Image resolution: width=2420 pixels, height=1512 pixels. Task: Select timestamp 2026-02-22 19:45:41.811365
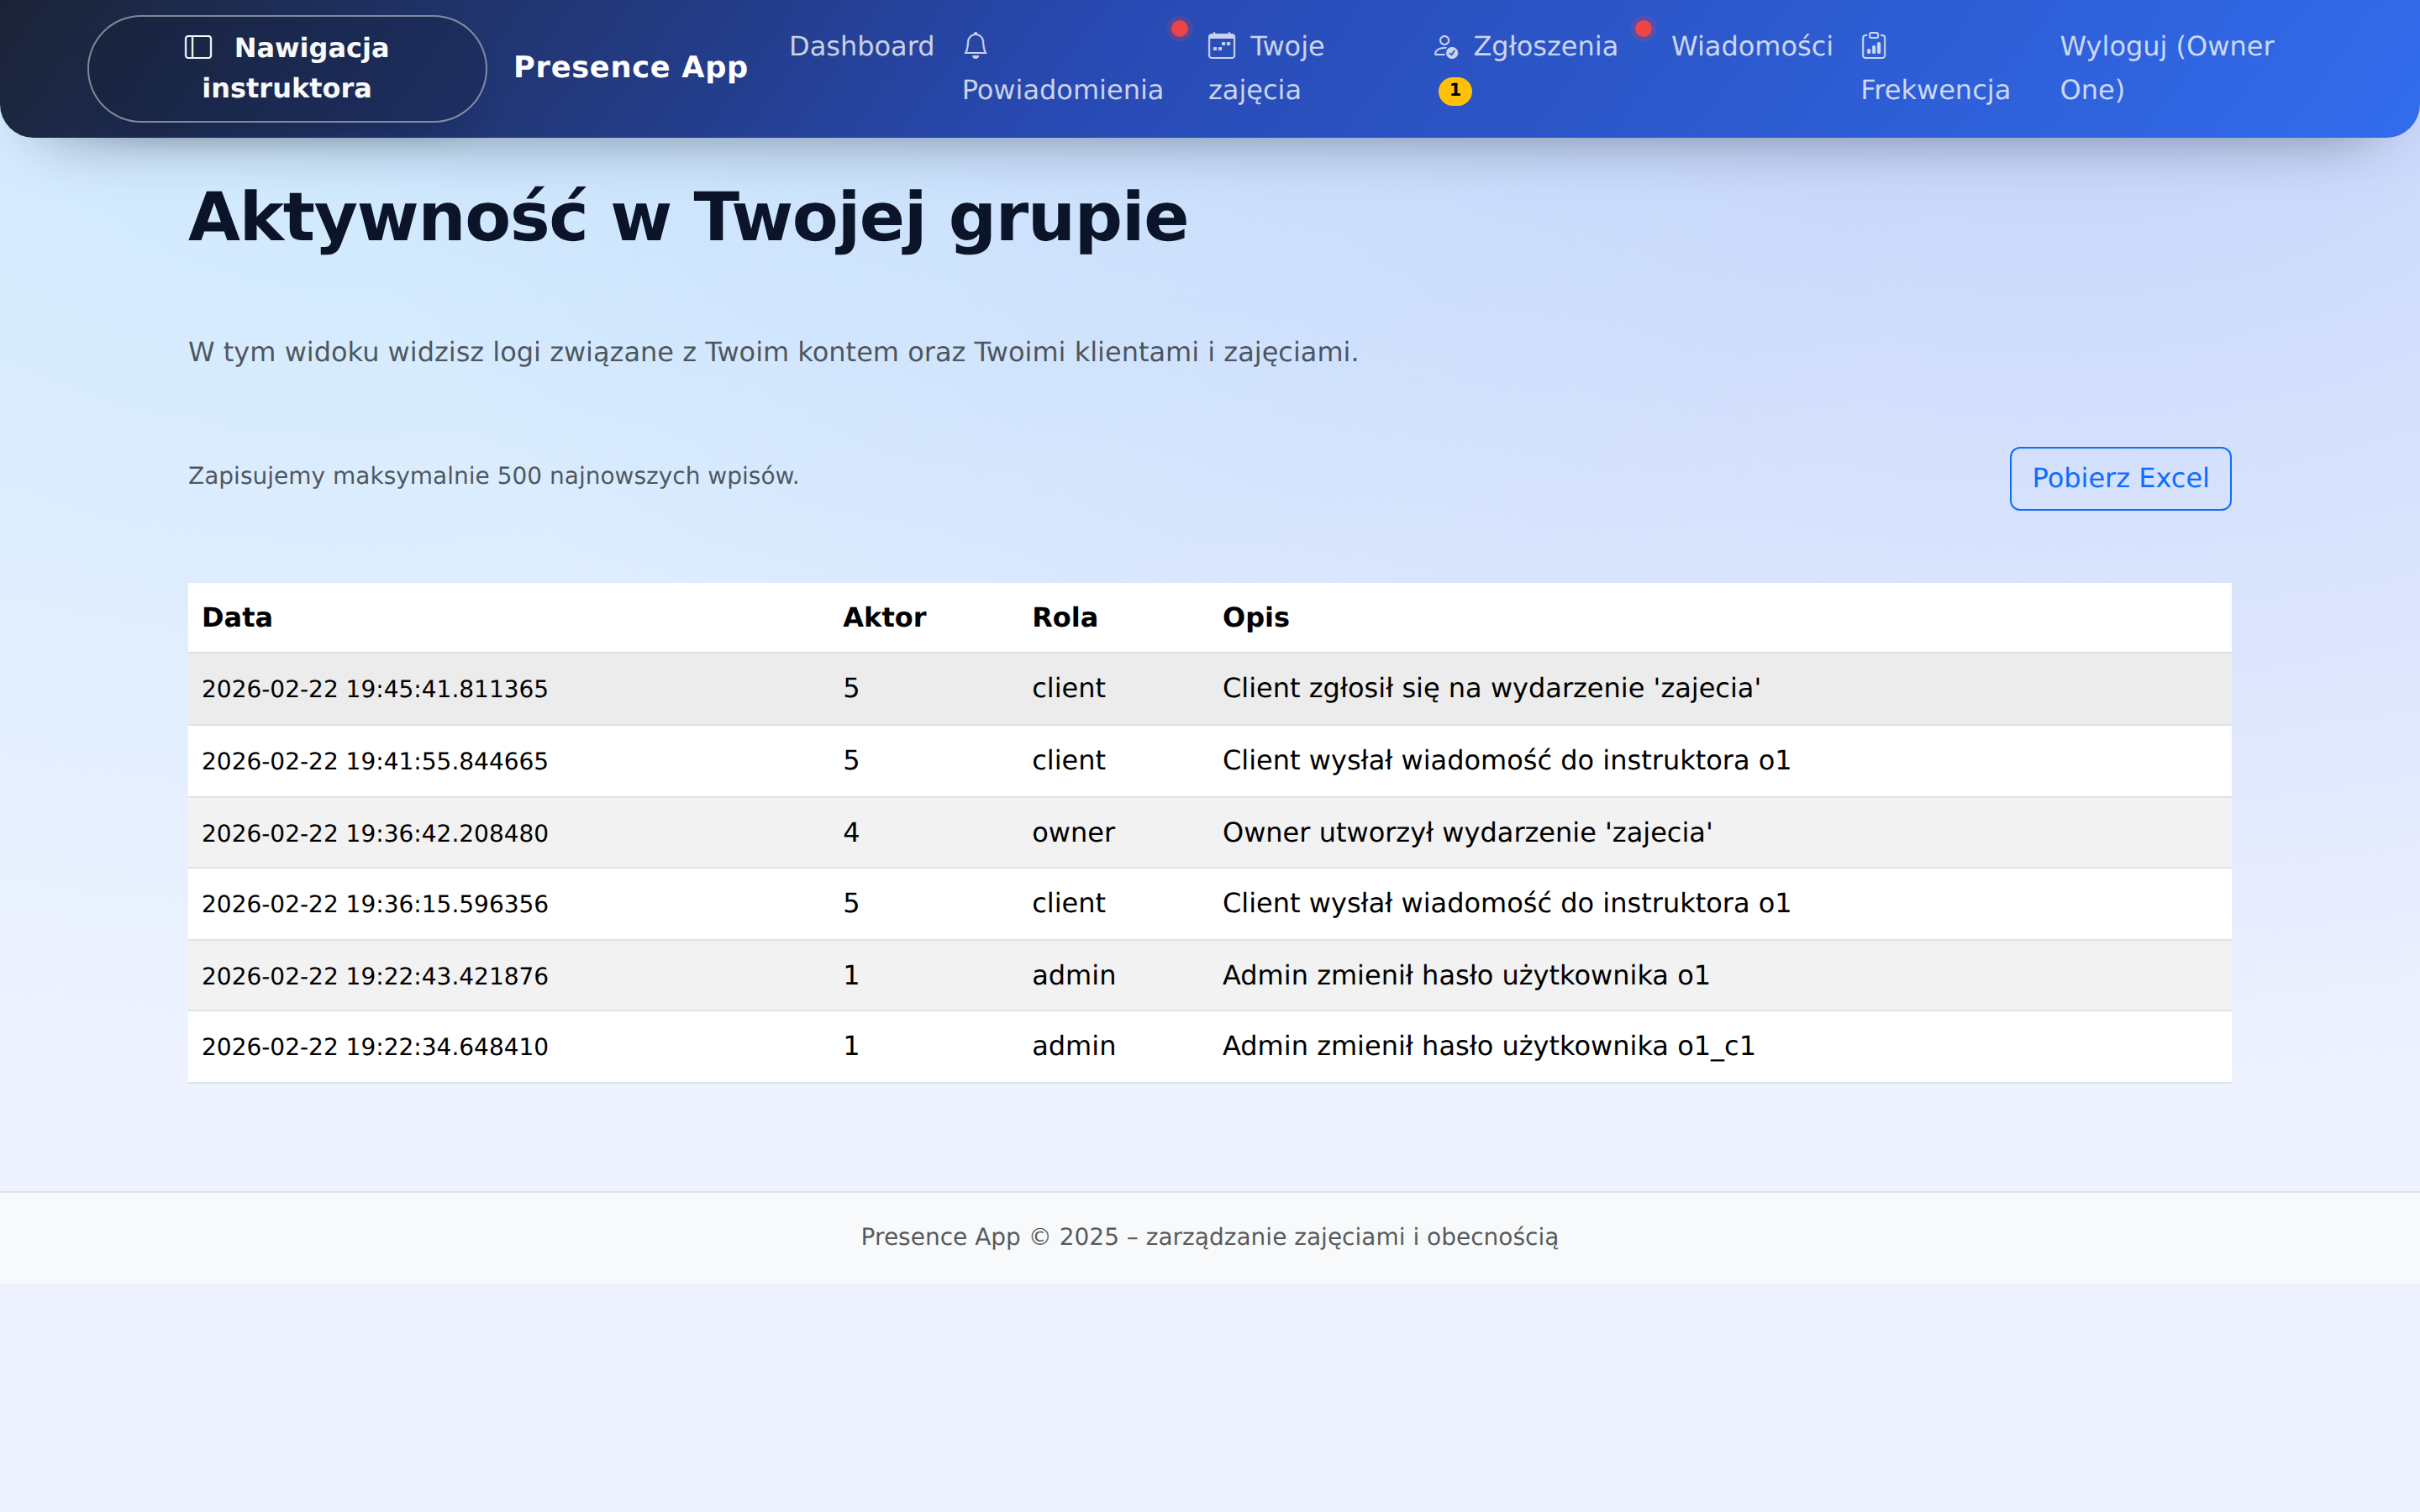[x=375, y=689]
